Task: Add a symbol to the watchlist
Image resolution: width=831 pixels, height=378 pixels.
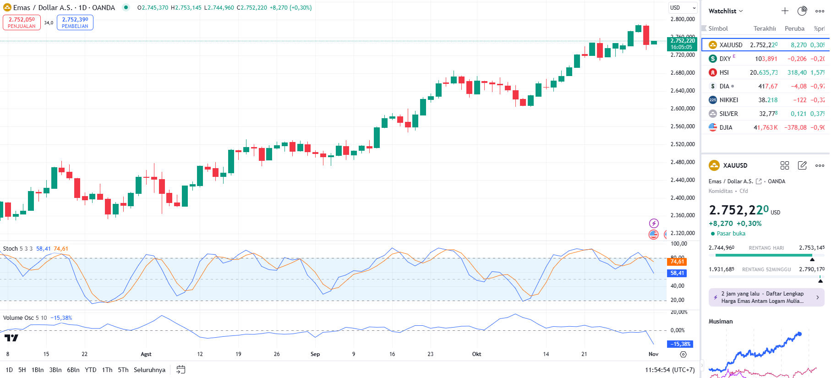Action: pyautogui.click(x=785, y=11)
